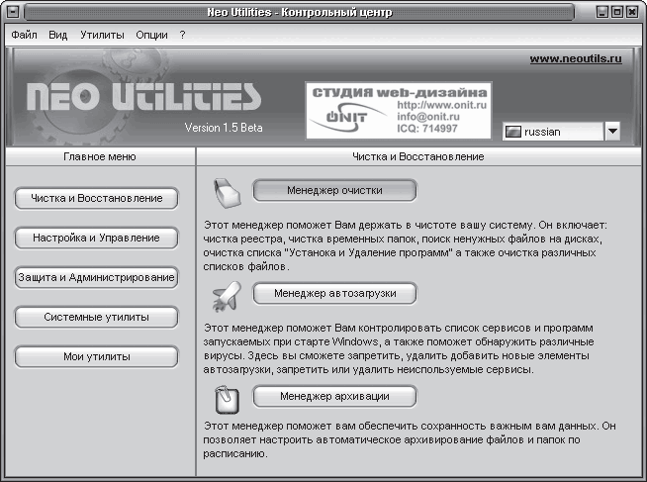Click the eraser icon beside Менеджер очистки
The image size is (647, 482).
click(x=227, y=192)
